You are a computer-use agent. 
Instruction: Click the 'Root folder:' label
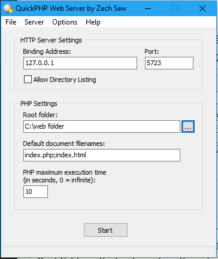(x=40, y=115)
